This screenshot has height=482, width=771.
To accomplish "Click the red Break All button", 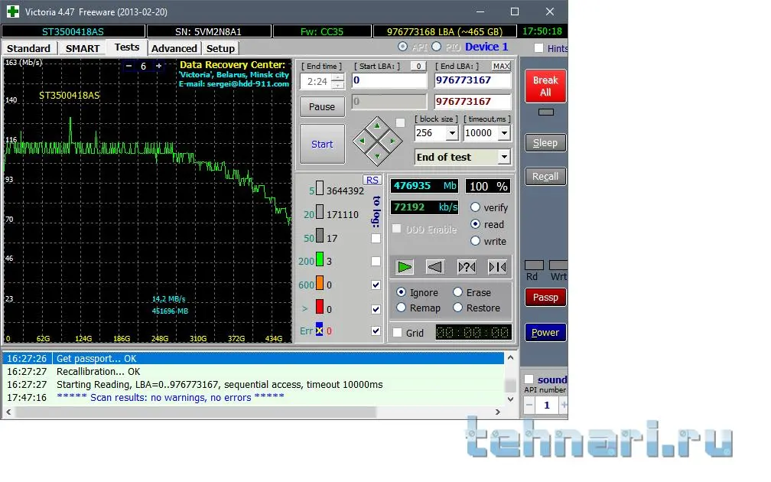I will 545,86.
